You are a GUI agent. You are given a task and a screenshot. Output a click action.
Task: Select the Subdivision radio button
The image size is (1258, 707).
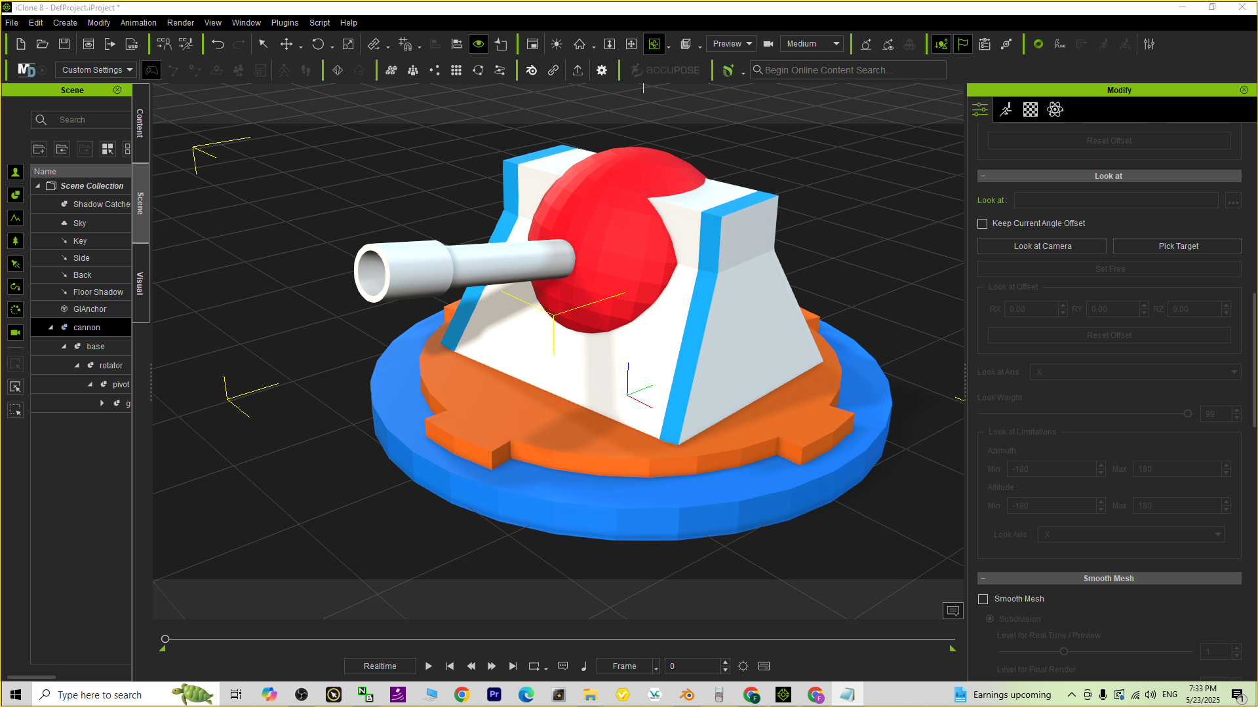click(x=990, y=619)
